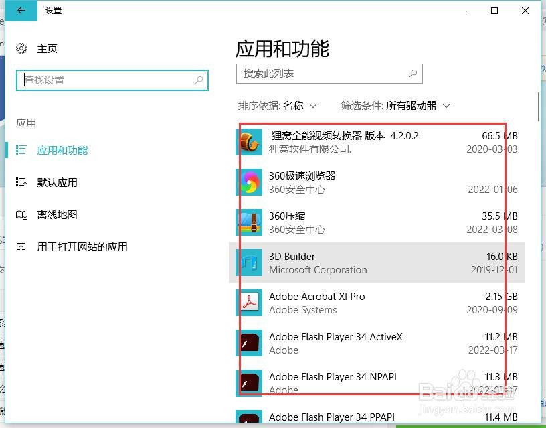Go back with the arrow button

21,11
